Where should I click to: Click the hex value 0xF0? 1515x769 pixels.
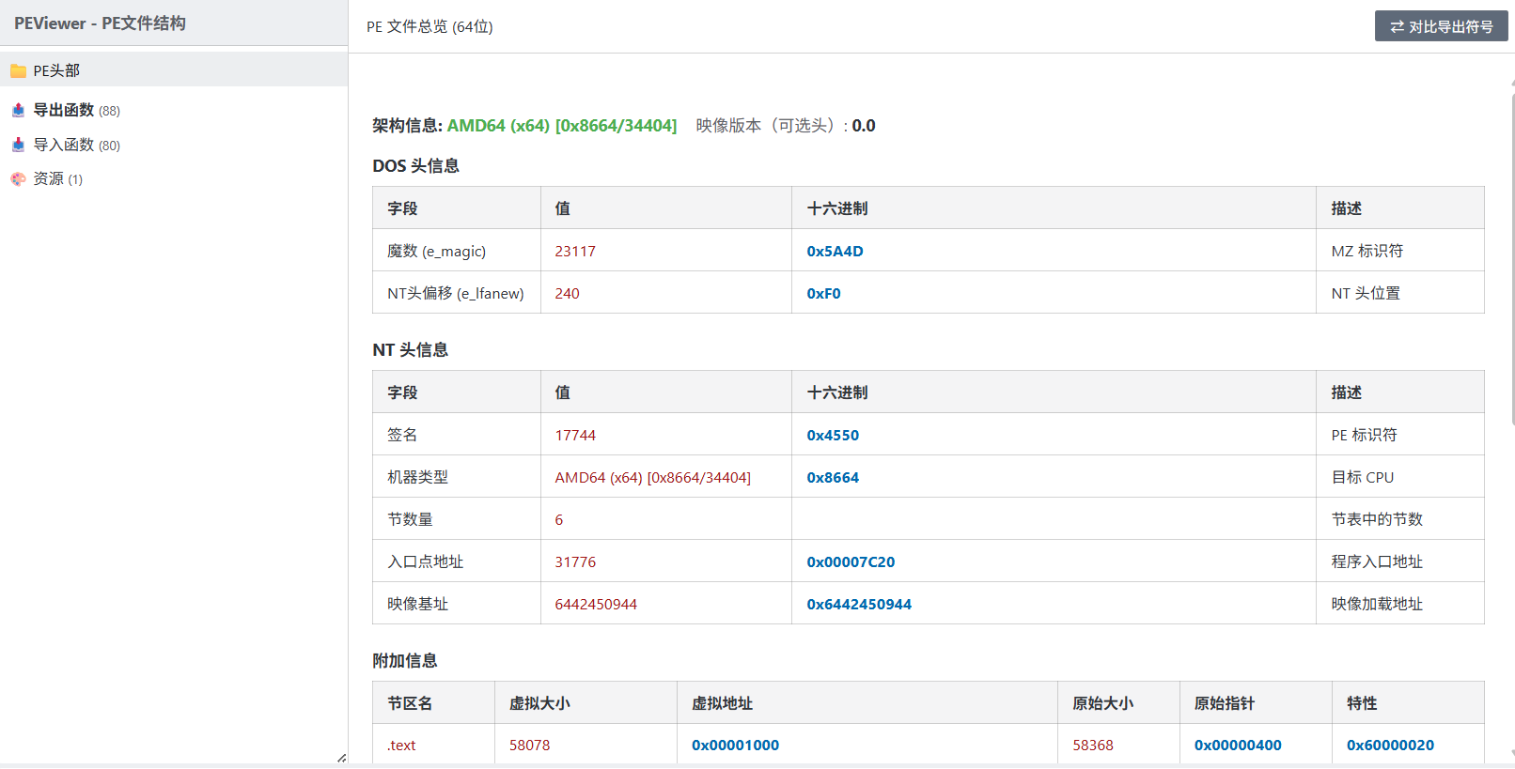[823, 293]
